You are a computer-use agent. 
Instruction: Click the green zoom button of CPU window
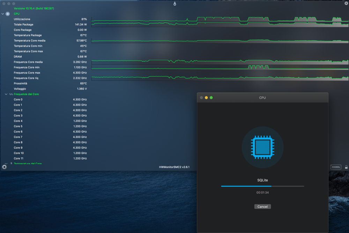pos(211,98)
